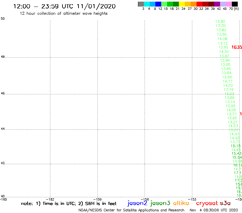Click the dark blue 12 ft legend swatch

point(158,4)
